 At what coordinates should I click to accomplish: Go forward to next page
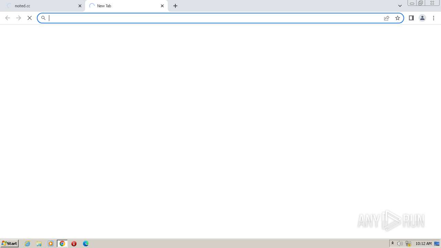(19, 18)
